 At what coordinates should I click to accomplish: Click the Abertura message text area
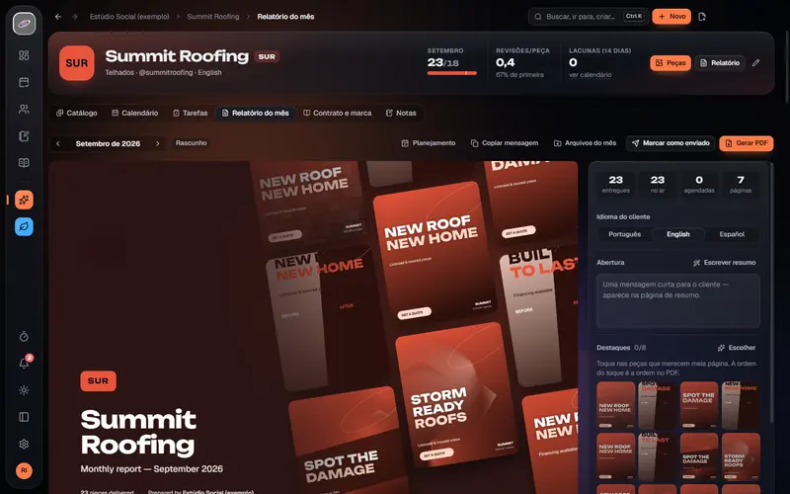pyautogui.click(x=678, y=301)
